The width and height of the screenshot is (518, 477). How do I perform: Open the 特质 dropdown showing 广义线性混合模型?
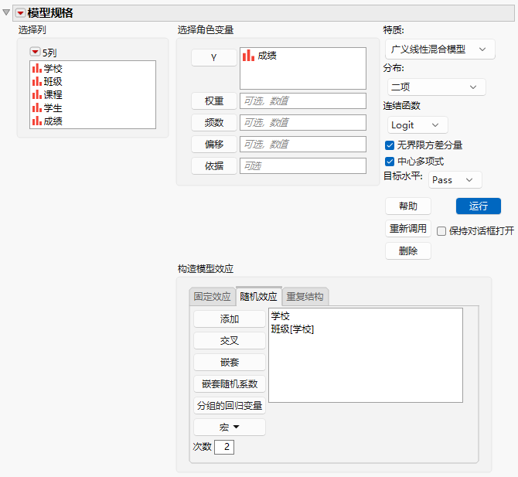tap(440, 49)
